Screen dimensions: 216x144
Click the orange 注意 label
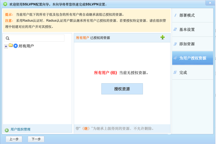pyautogui.click(x=9, y=21)
